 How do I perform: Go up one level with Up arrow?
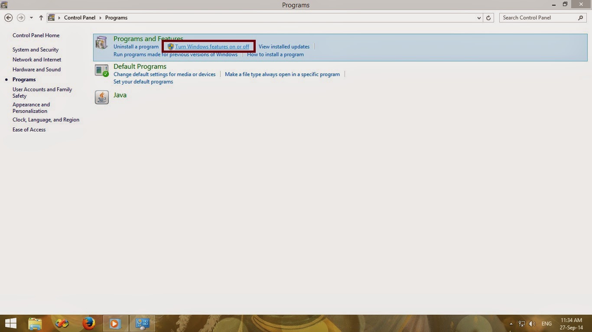tap(41, 18)
